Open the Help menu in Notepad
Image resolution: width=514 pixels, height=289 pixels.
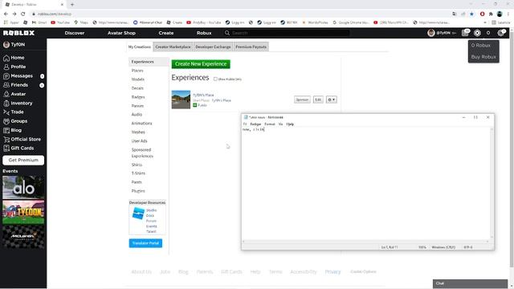coord(290,124)
